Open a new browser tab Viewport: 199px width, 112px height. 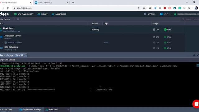coord(73,2)
